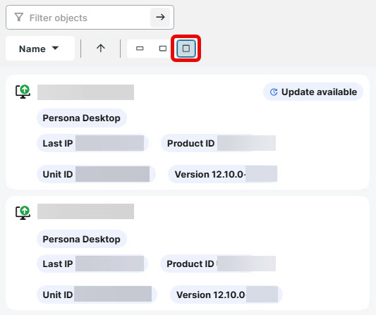This screenshot has height=315, width=376.
Task: Select second device's Persona Desktop tag
Action: [x=82, y=239]
